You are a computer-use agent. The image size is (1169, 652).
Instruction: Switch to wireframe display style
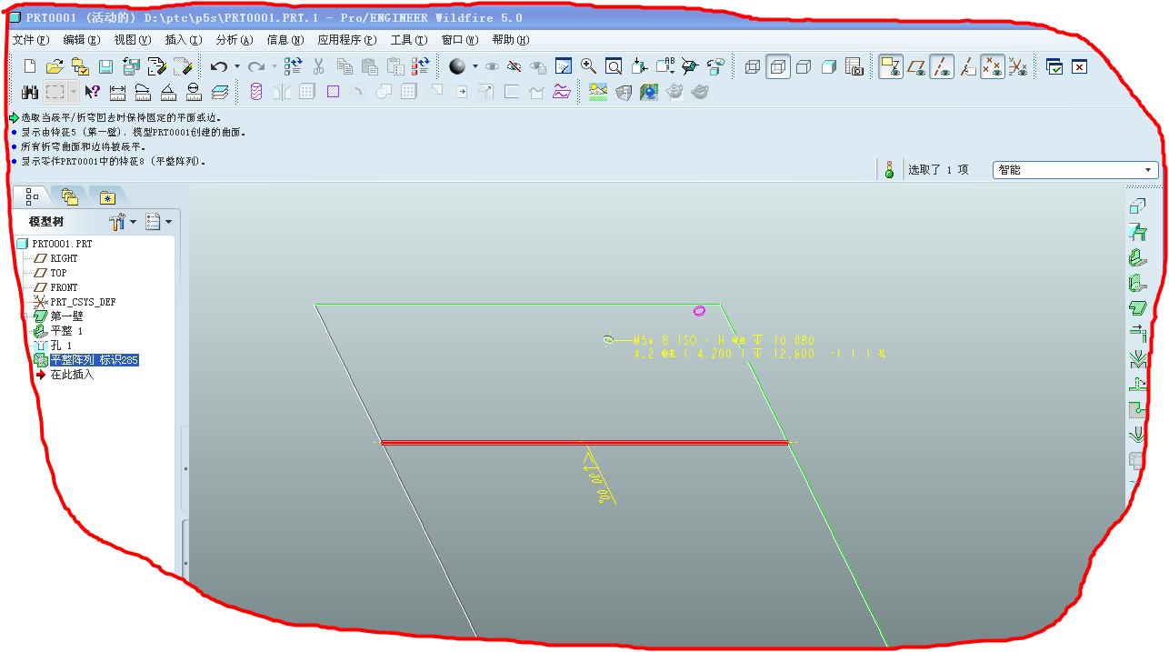[x=753, y=66]
